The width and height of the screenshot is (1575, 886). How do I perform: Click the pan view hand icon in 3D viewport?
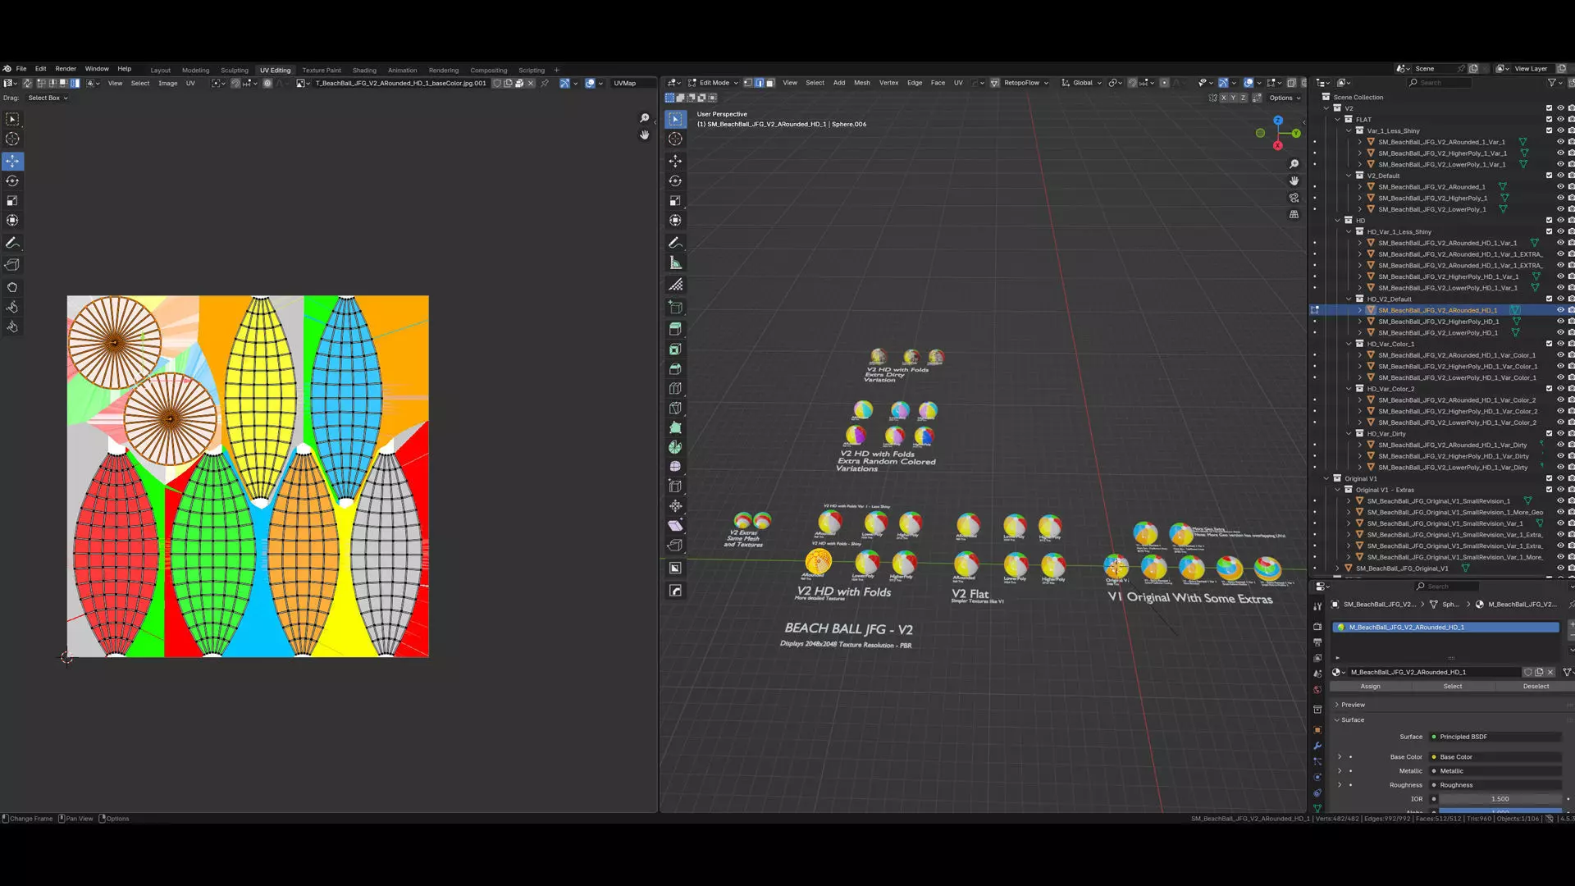tap(1294, 180)
